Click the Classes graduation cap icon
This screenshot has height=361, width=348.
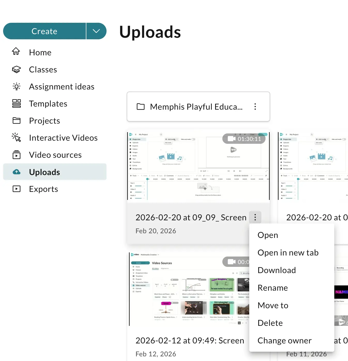[x=17, y=69]
